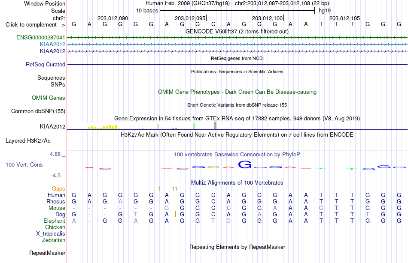
Task: Click the Scale label
Action: 58,11
